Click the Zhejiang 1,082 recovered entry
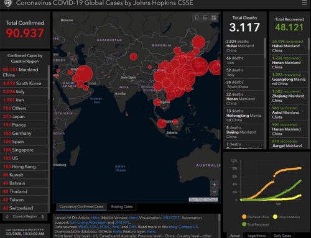This screenshot has width=311, height=238. [x=289, y=96]
